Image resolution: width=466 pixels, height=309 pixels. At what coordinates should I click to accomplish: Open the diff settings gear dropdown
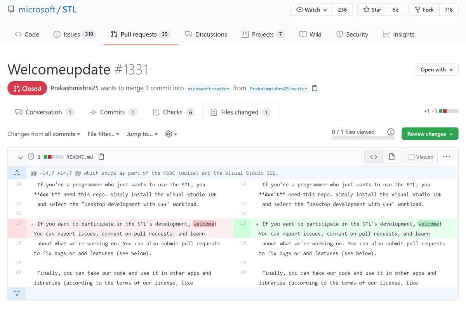coord(171,134)
